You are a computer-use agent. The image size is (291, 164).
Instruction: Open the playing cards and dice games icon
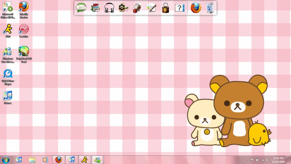pos(137,8)
